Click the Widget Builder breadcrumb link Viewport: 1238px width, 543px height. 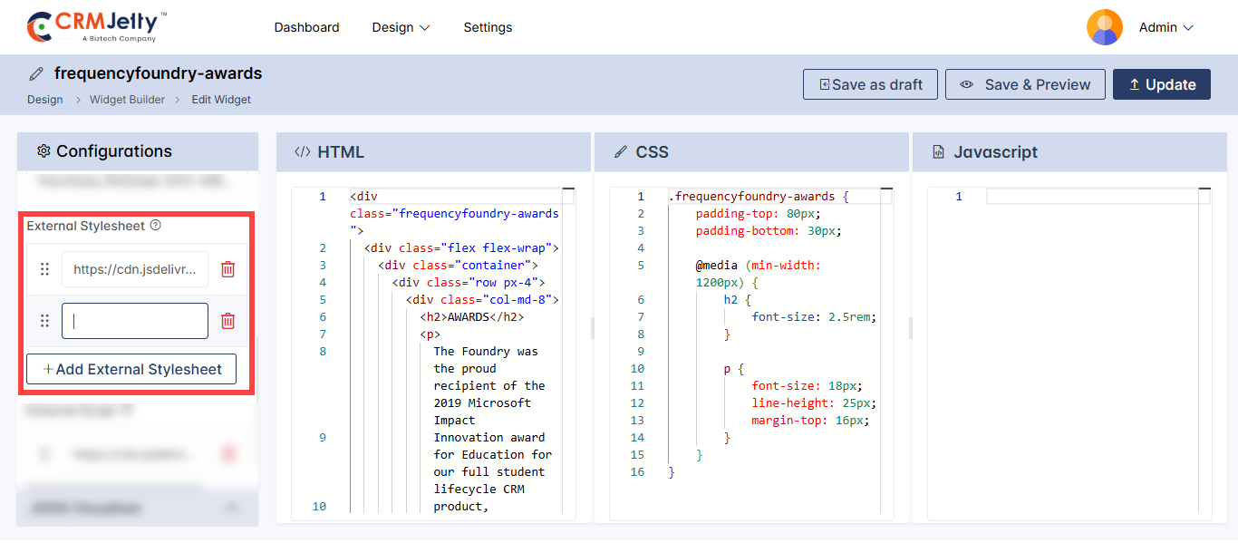[127, 100]
